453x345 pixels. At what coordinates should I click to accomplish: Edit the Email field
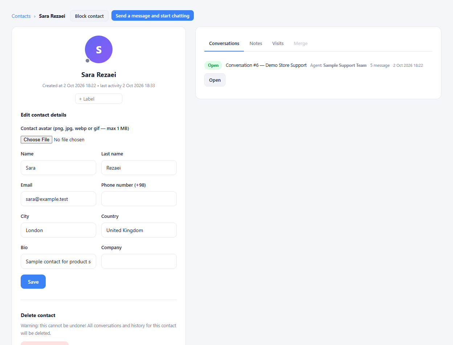pyautogui.click(x=58, y=199)
